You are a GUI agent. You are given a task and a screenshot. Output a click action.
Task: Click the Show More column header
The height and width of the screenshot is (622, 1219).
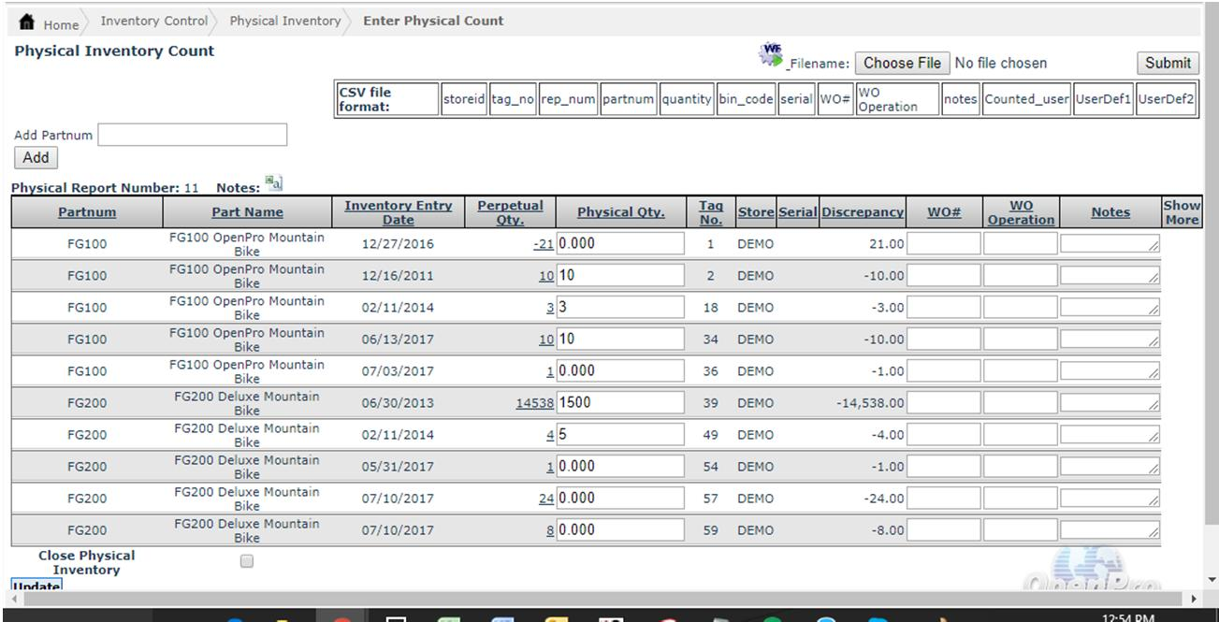1181,212
